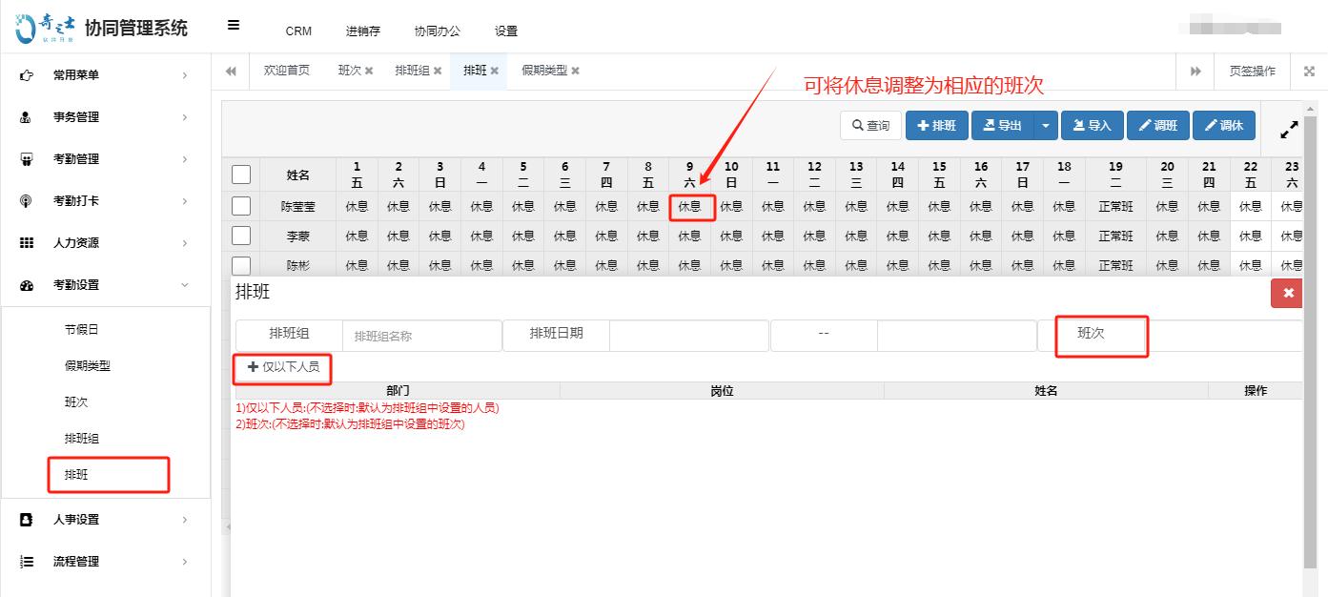Check the checkbox for 李蒙 row
Image resolution: width=1328 pixels, height=597 pixels.
(241, 236)
